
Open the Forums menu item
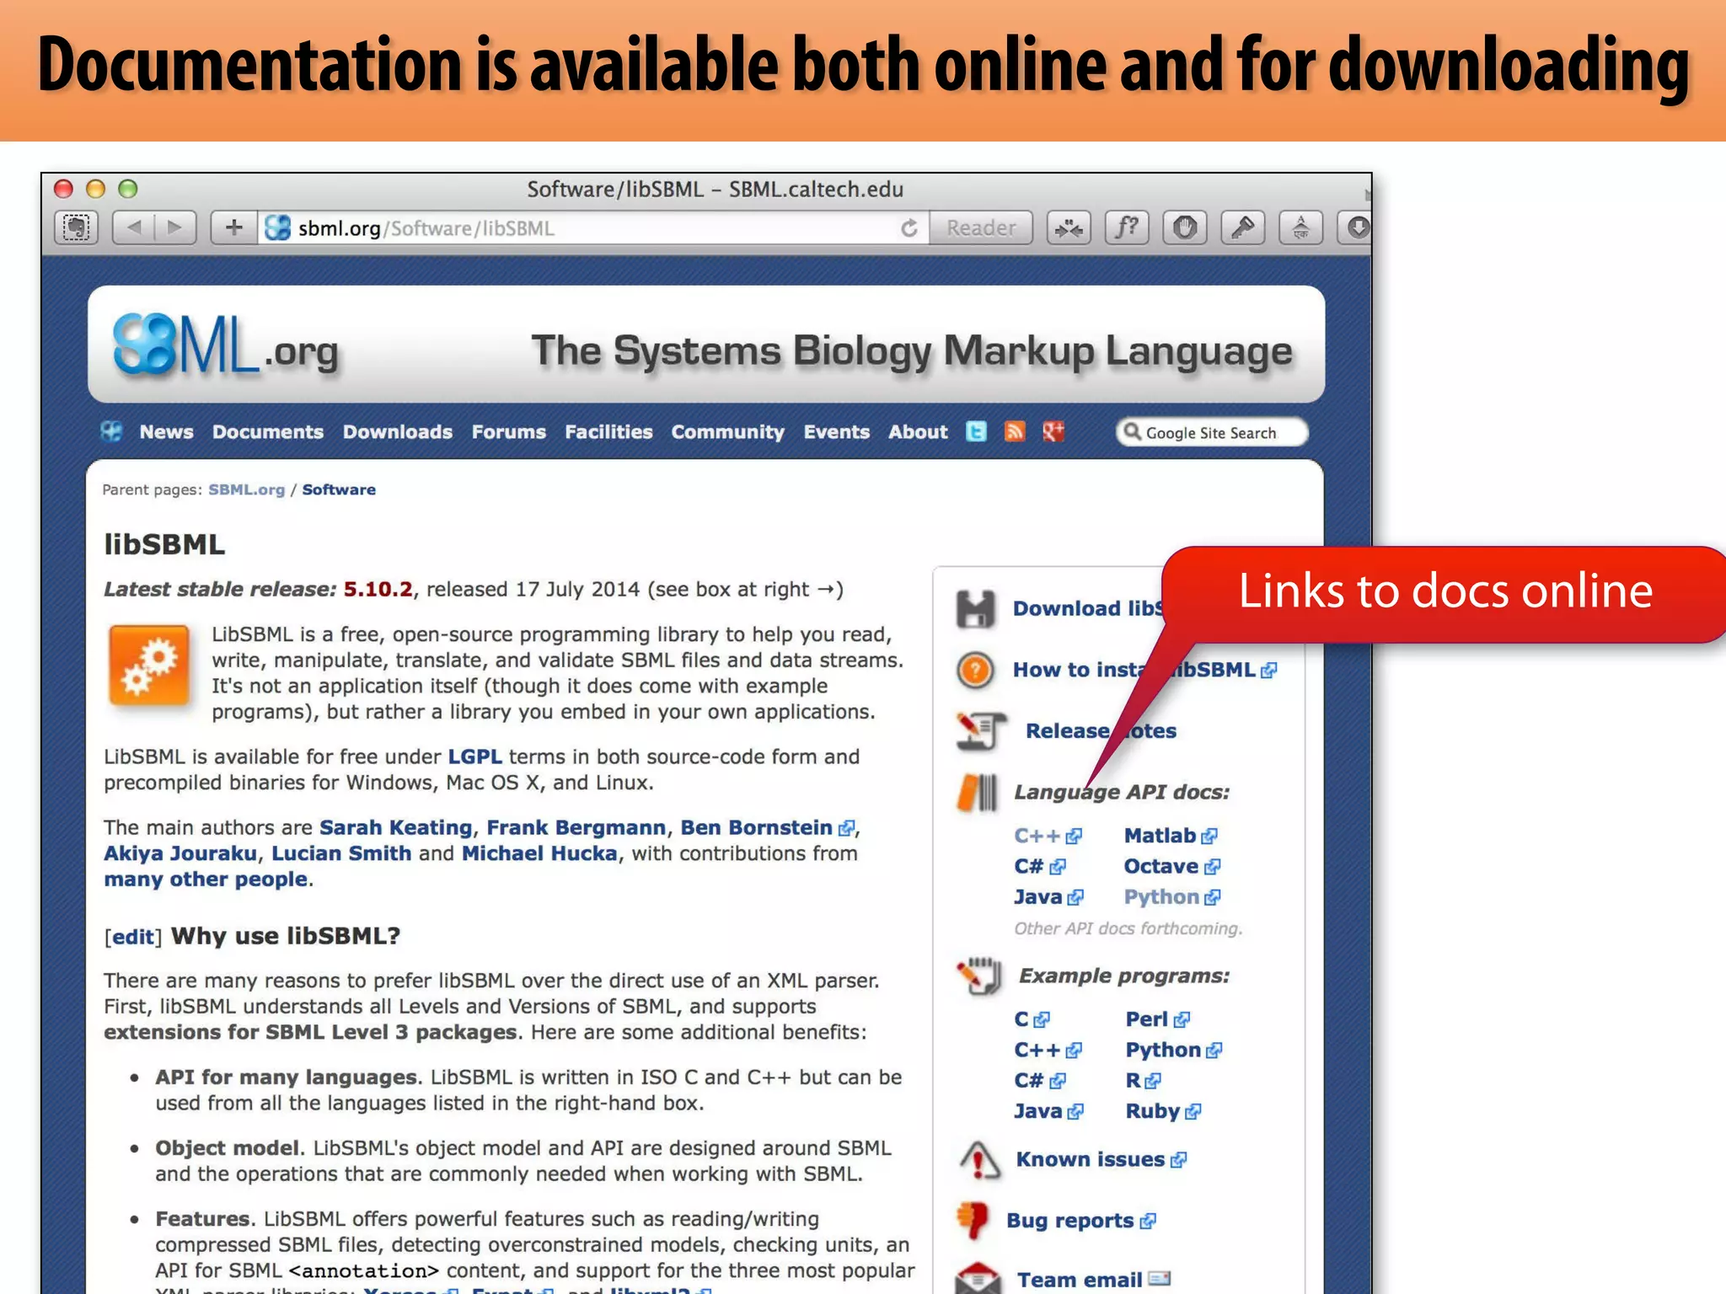[x=509, y=431]
